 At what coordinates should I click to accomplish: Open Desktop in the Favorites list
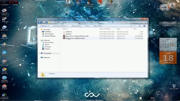tap(48, 32)
